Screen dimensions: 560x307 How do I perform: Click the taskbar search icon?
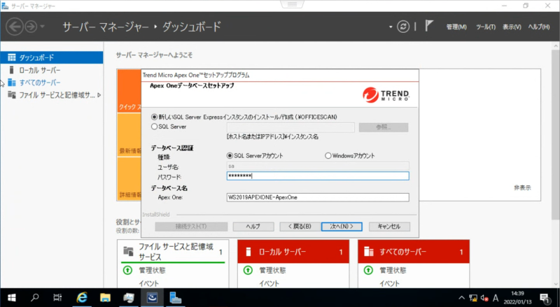(34, 297)
